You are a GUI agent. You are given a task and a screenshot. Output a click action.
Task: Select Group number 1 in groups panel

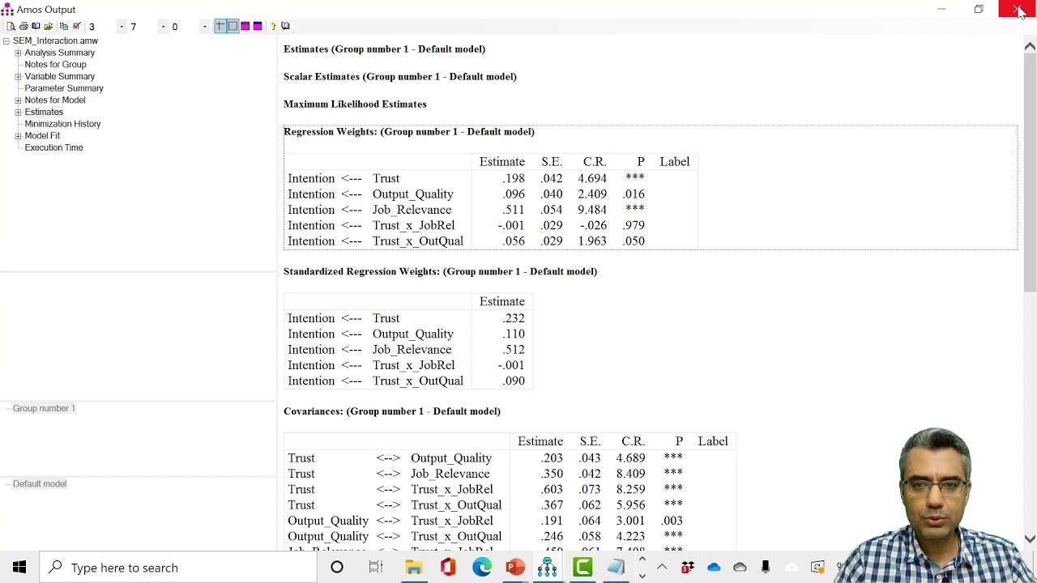(x=44, y=408)
